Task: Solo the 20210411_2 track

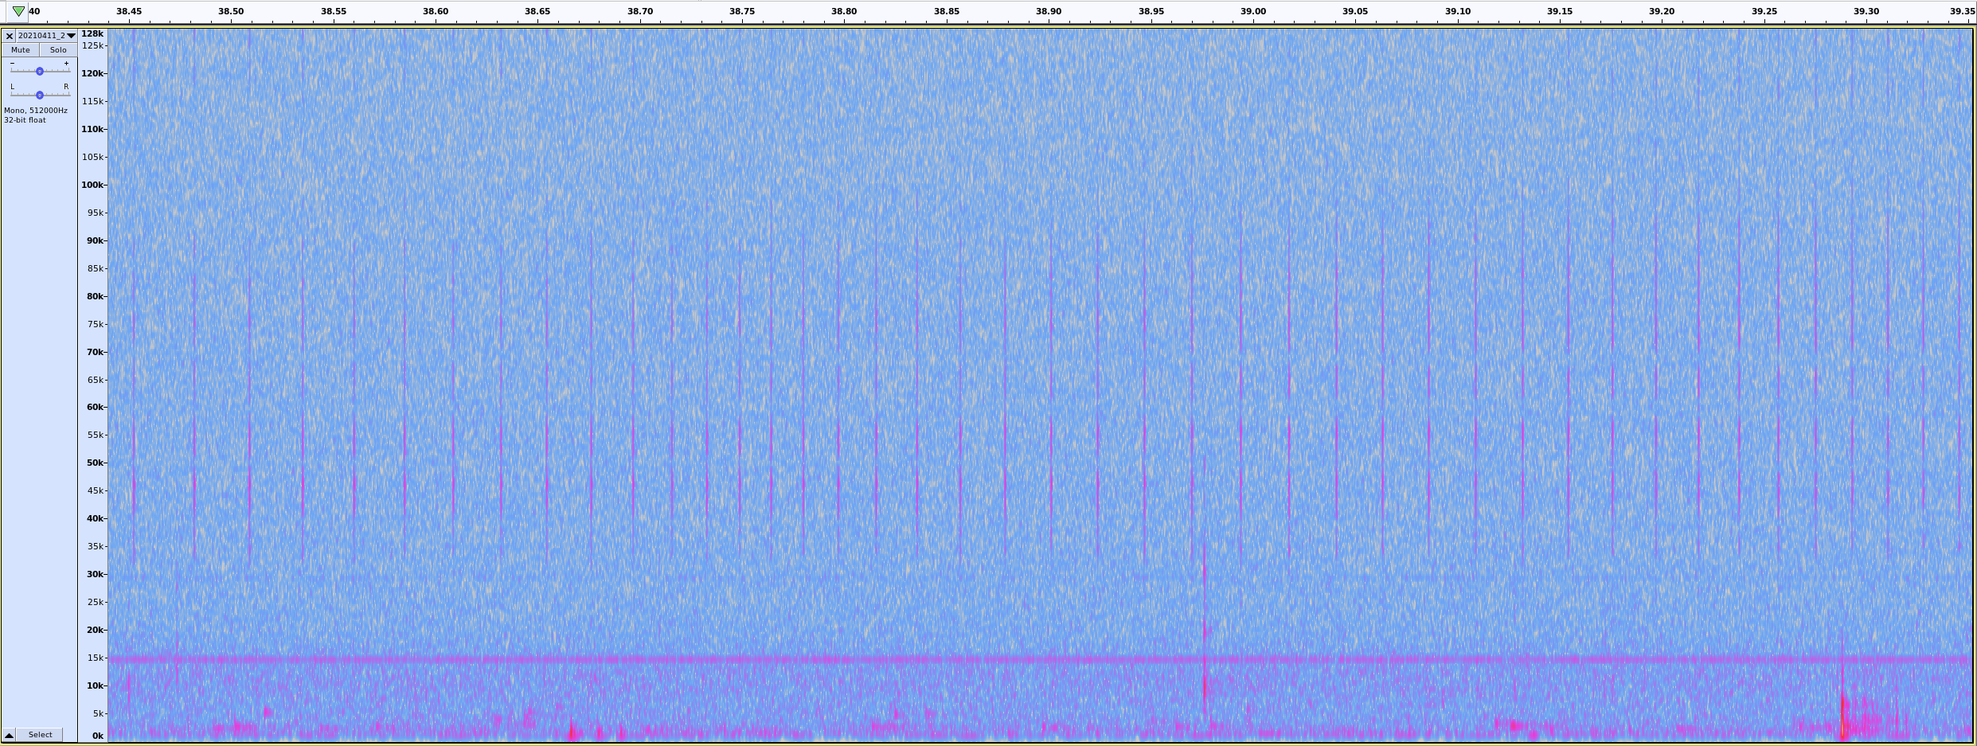Action: click(58, 50)
